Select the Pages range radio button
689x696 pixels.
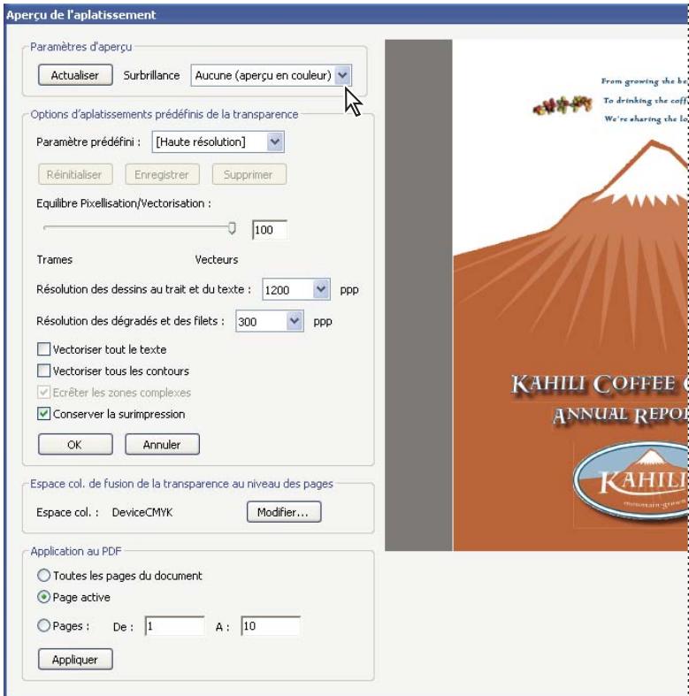[x=43, y=626]
